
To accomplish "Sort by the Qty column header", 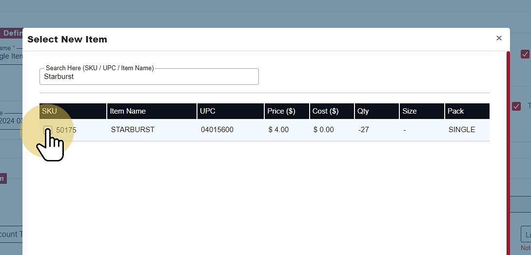I will 363,111.
